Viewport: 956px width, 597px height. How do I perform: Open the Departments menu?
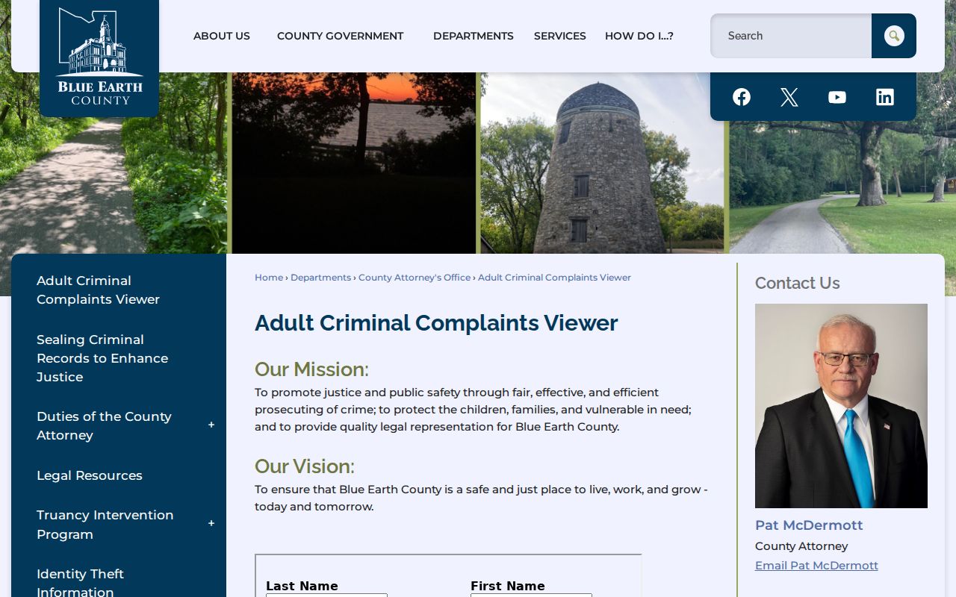pyautogui.click(x=474, y=36)
